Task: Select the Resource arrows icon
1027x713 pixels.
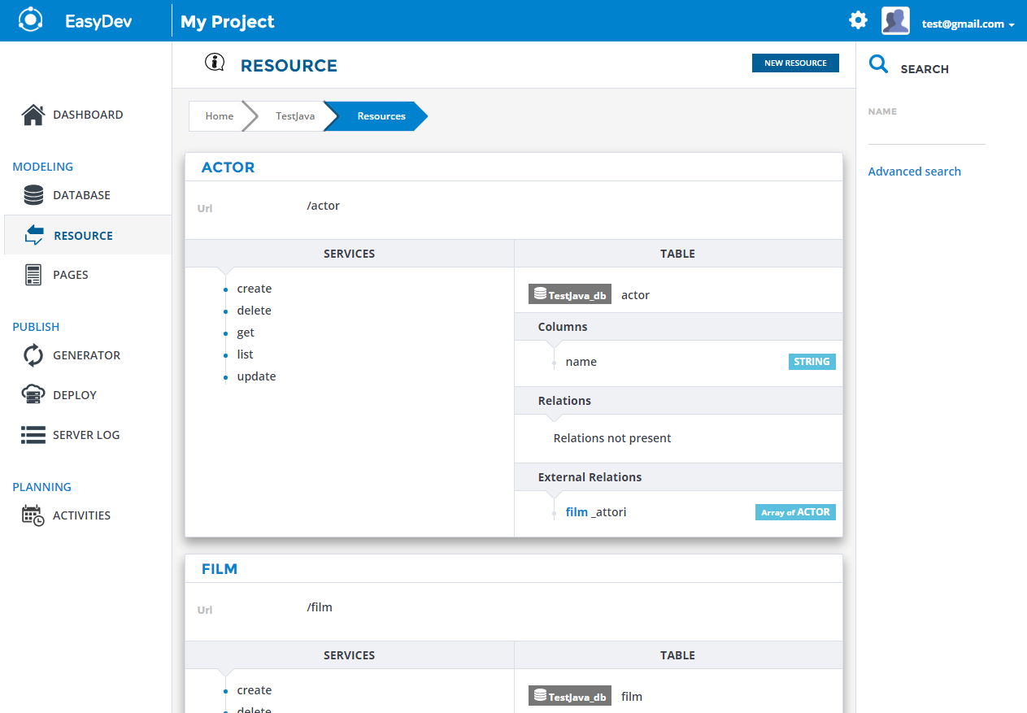Action: [x=34, y=236]
